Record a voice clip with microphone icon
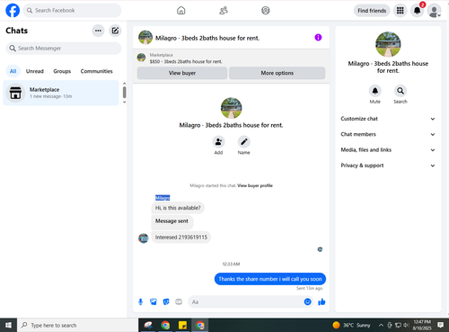The height and width of the screenshot is (332, 449). click(x=140, y=301)
